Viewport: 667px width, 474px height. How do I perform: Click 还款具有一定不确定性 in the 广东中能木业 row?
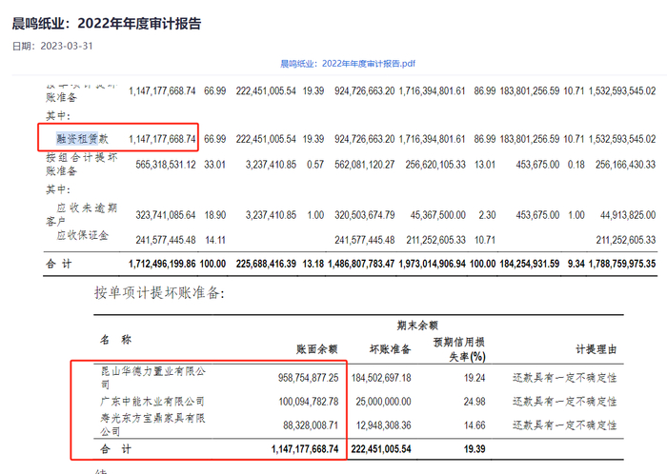coord(564,402)
